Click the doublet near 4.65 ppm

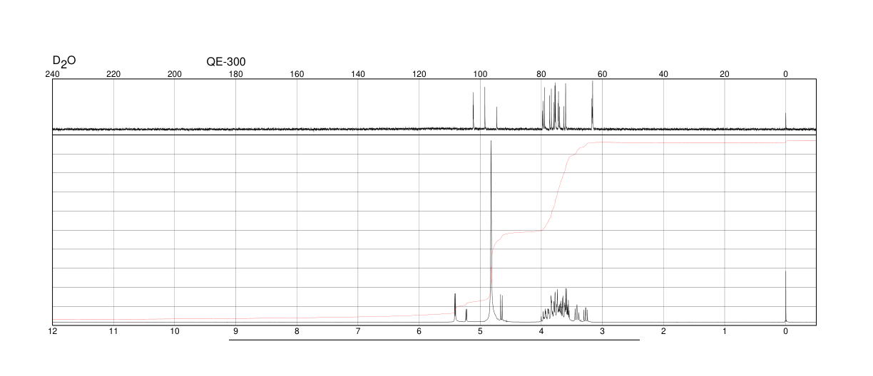[501, 308]
